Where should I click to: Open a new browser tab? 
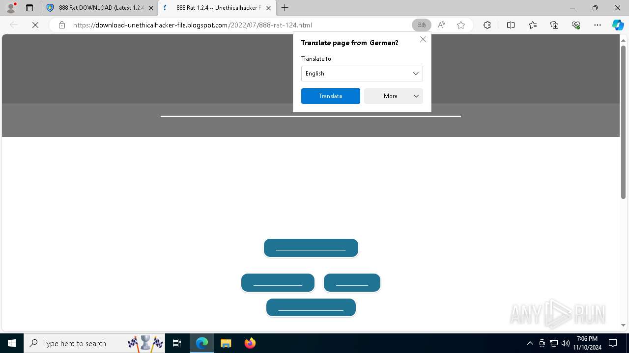click(285, 8)
